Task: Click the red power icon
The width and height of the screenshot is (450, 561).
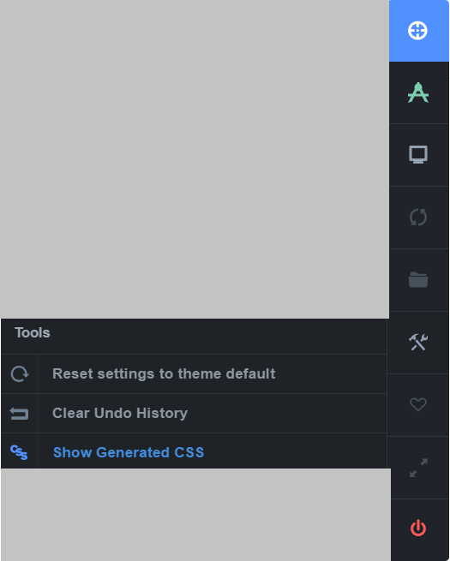Action: click(418, 528)
